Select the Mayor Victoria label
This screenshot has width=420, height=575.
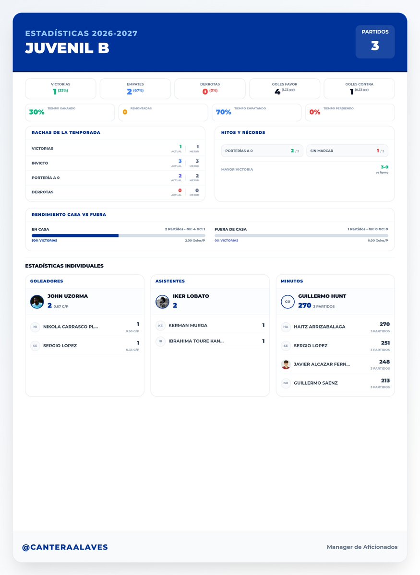(237, 169)
